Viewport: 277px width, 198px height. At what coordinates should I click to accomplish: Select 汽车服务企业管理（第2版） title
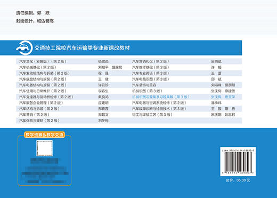pyautogui.click(x=41, y=103)
